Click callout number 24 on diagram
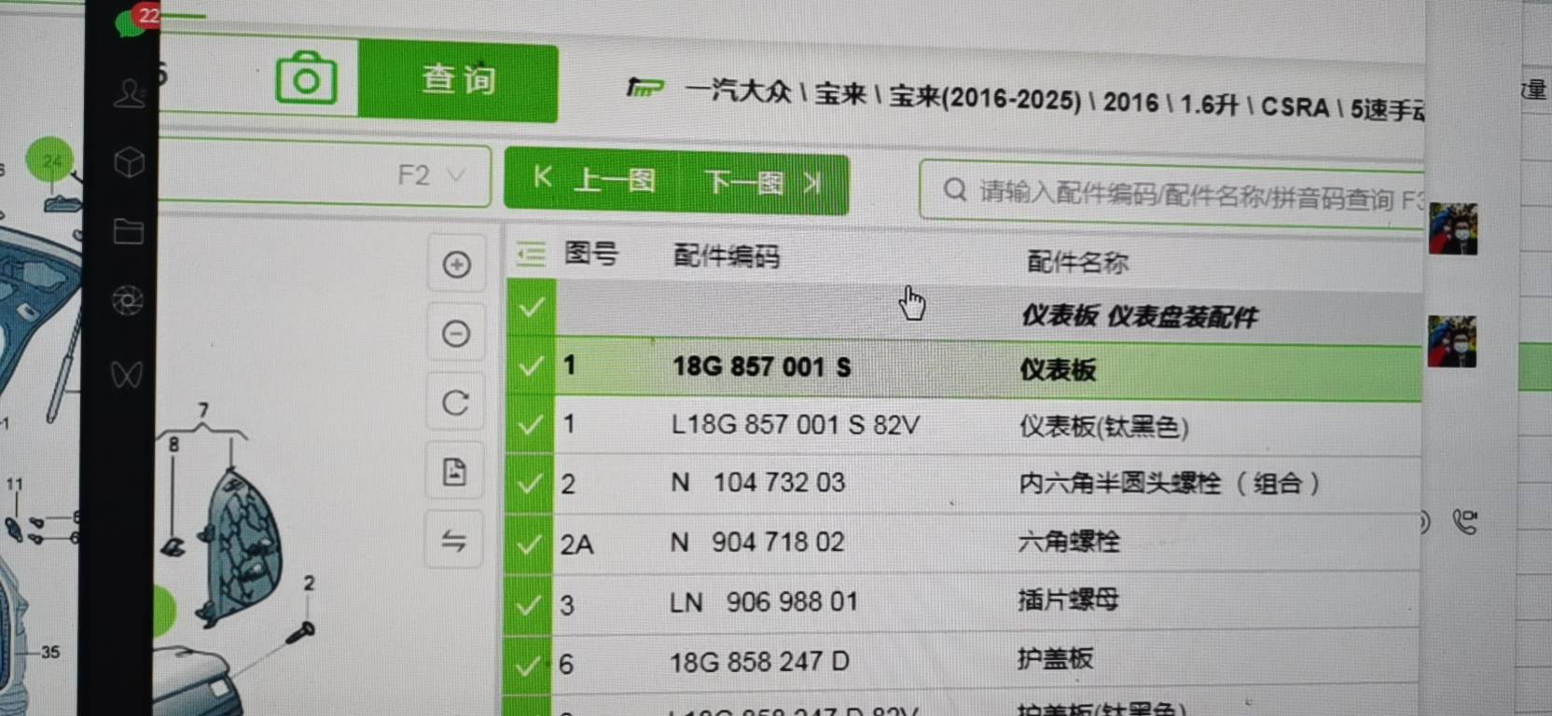 pyautogui.click(x=51, y=161)
